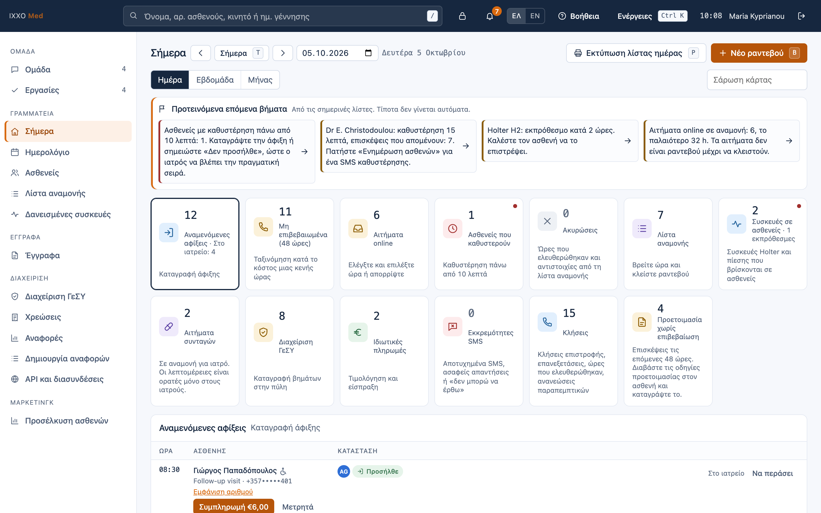821x513 pixels.
Task: Click pill icon on Αιτήματα συνταγών card
Action: [168, 326]
